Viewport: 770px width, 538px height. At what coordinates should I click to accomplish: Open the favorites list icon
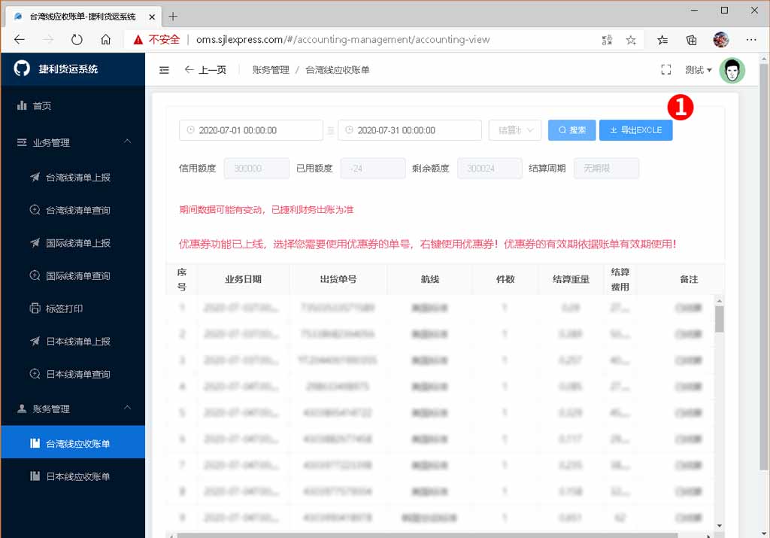[662, 40]
